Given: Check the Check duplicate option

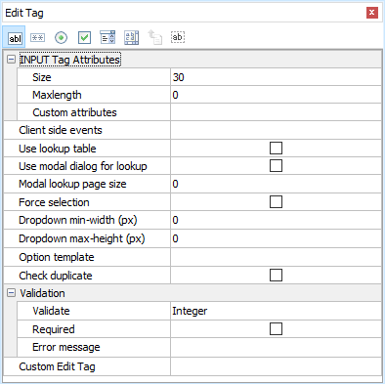Looking at the screenshot, I should pos(276,276).
